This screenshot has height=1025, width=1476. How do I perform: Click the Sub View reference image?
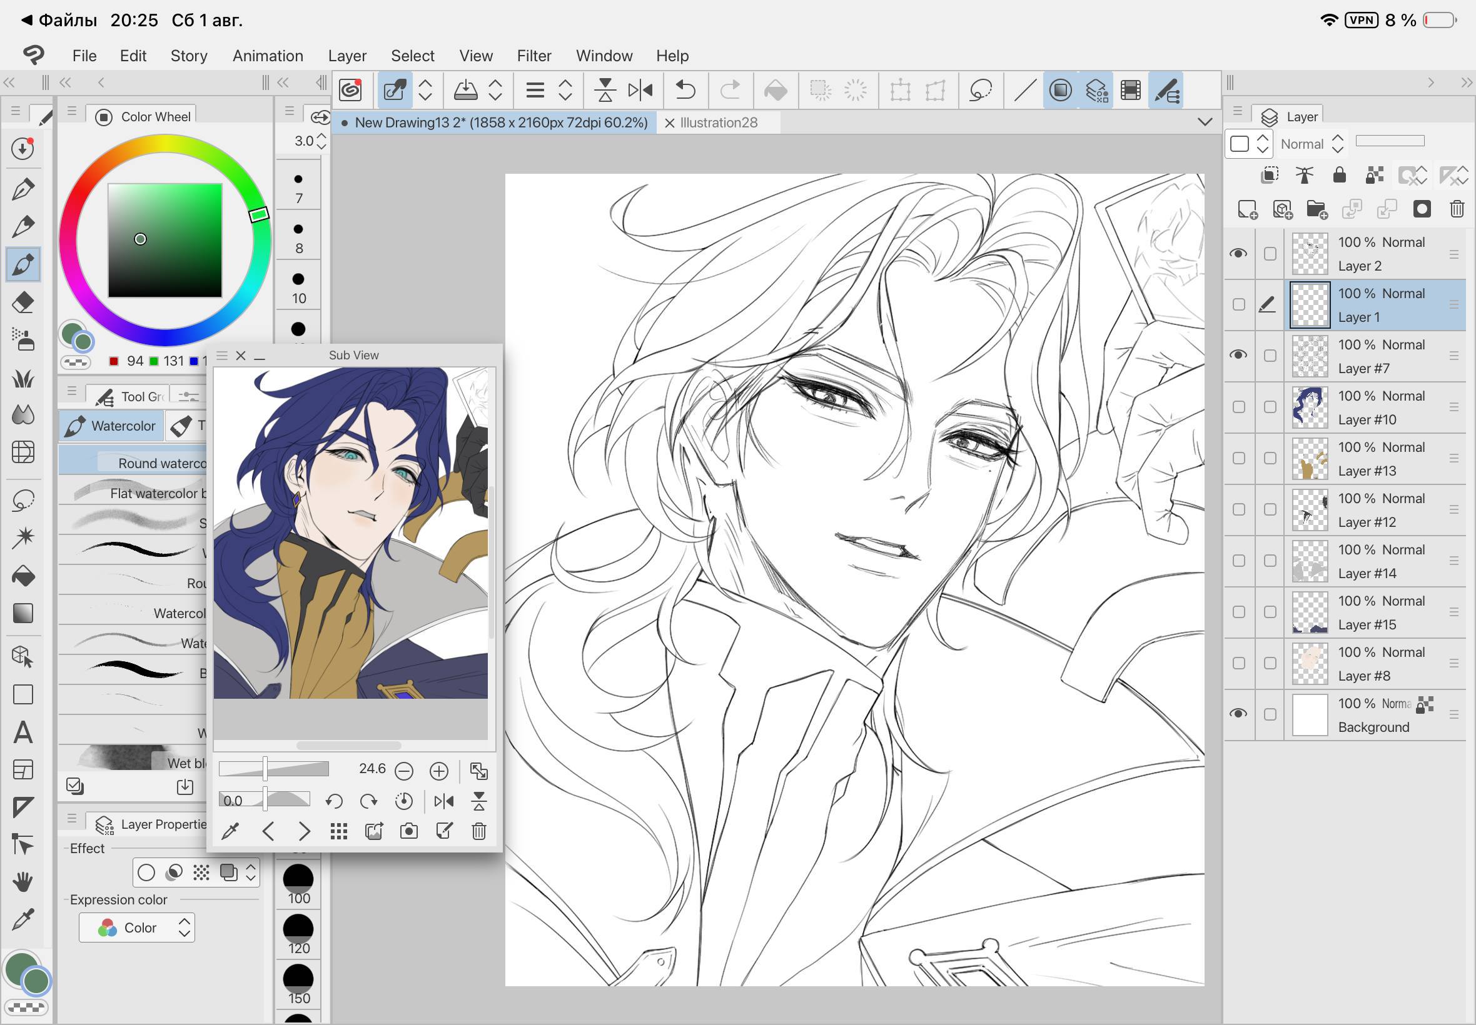[x=351, y=532]
